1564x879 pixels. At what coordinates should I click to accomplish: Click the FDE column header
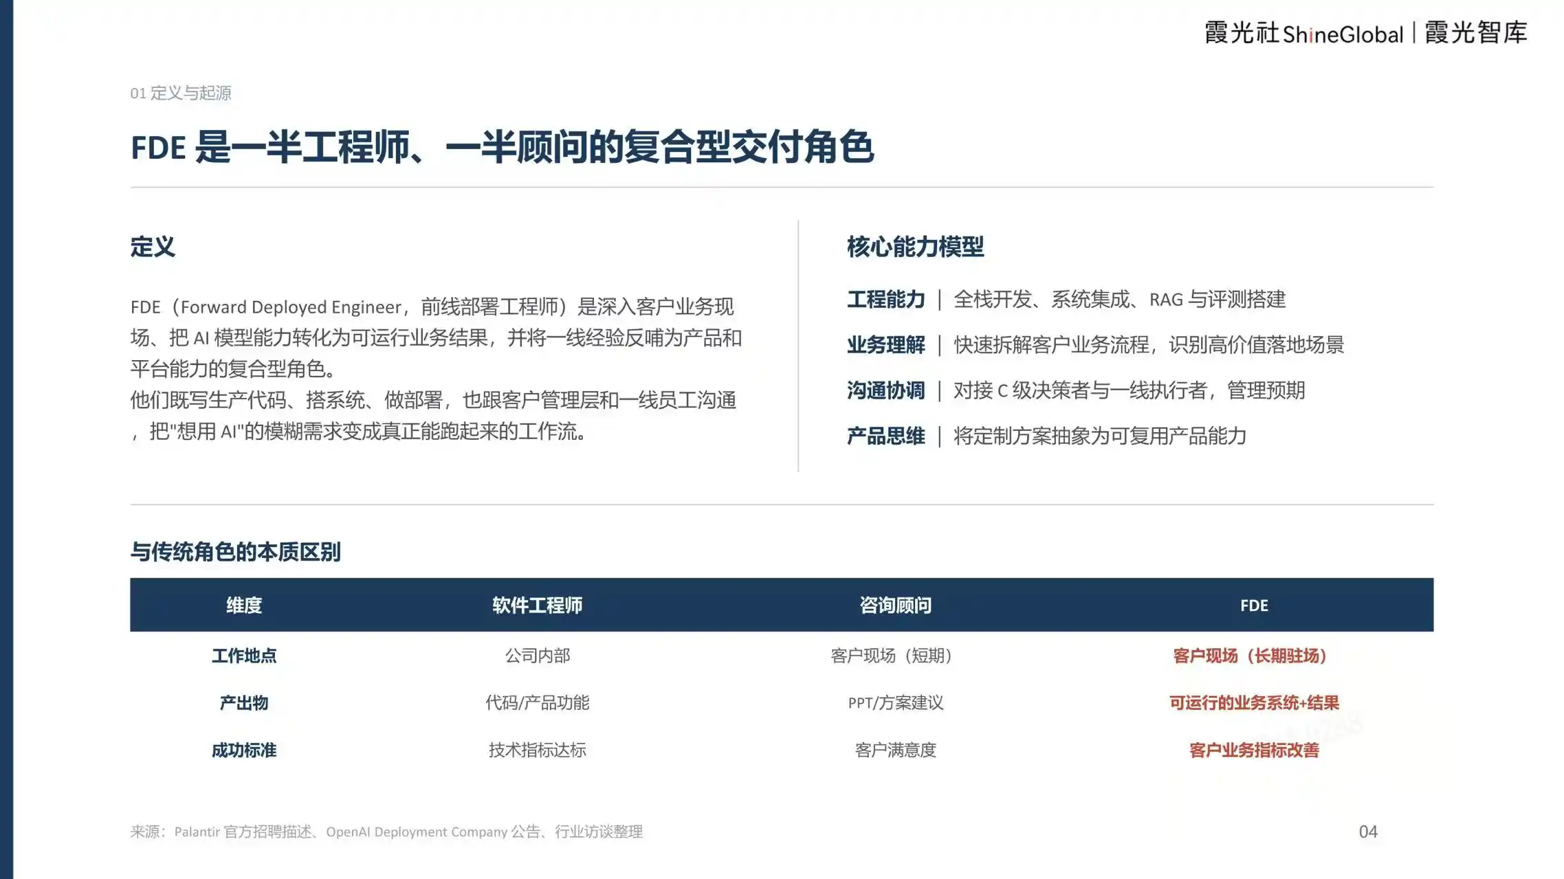[1254, 605]
